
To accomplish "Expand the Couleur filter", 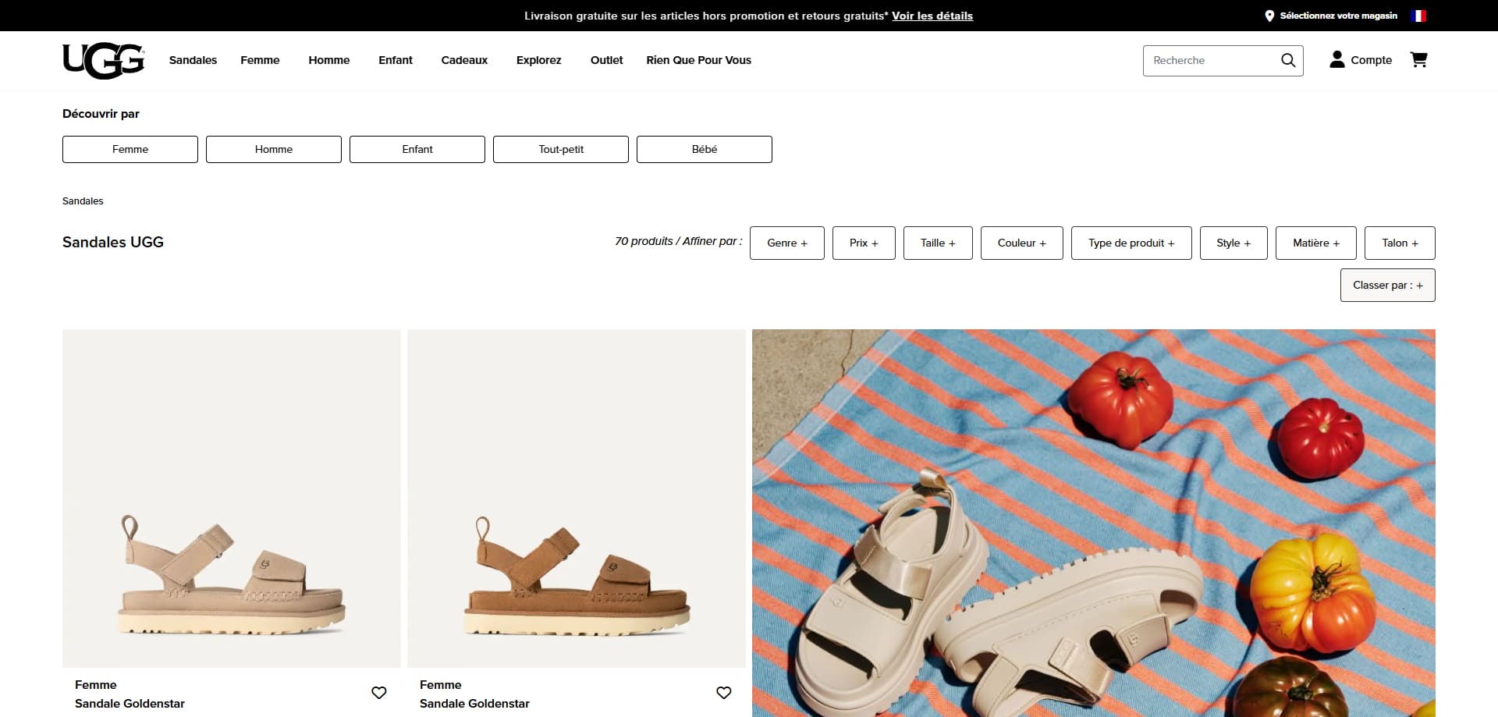I will coord(1022,243).
